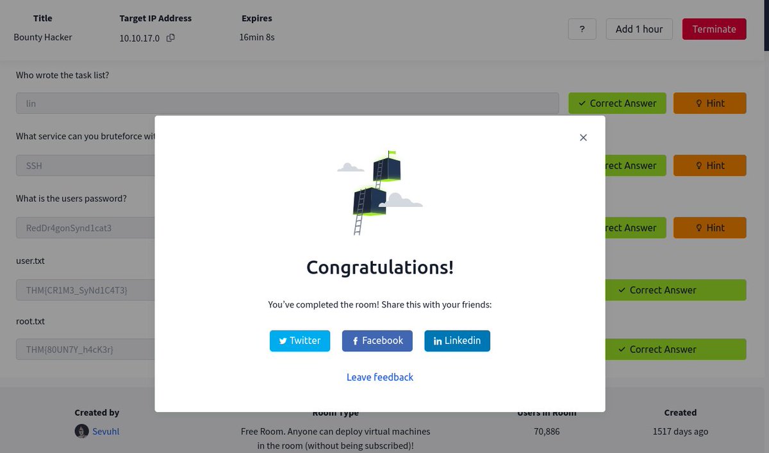Show Hint for users password question

click(x=709, y=227)
